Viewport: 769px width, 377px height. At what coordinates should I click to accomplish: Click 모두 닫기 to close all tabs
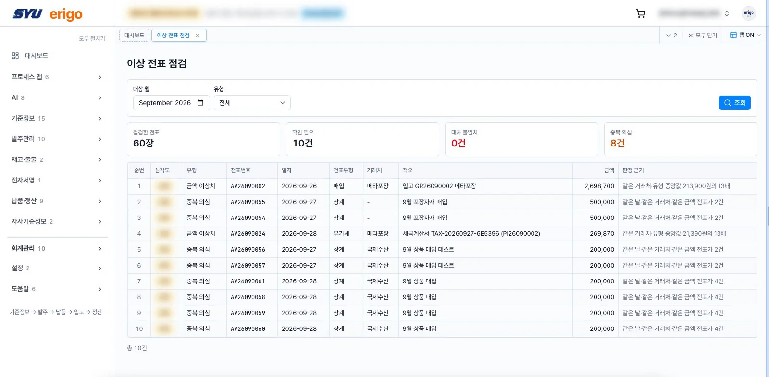[x=702, y=36]
